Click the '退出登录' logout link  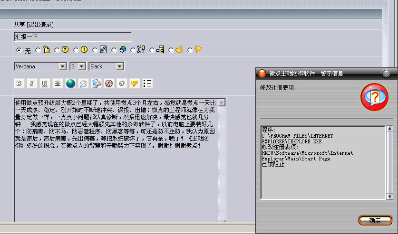click(x=40, y=25)
